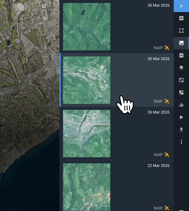Open the imagery picture icon panel
Image resolution: width=189 pixels, height=211 pixels.
coord(181,43)
